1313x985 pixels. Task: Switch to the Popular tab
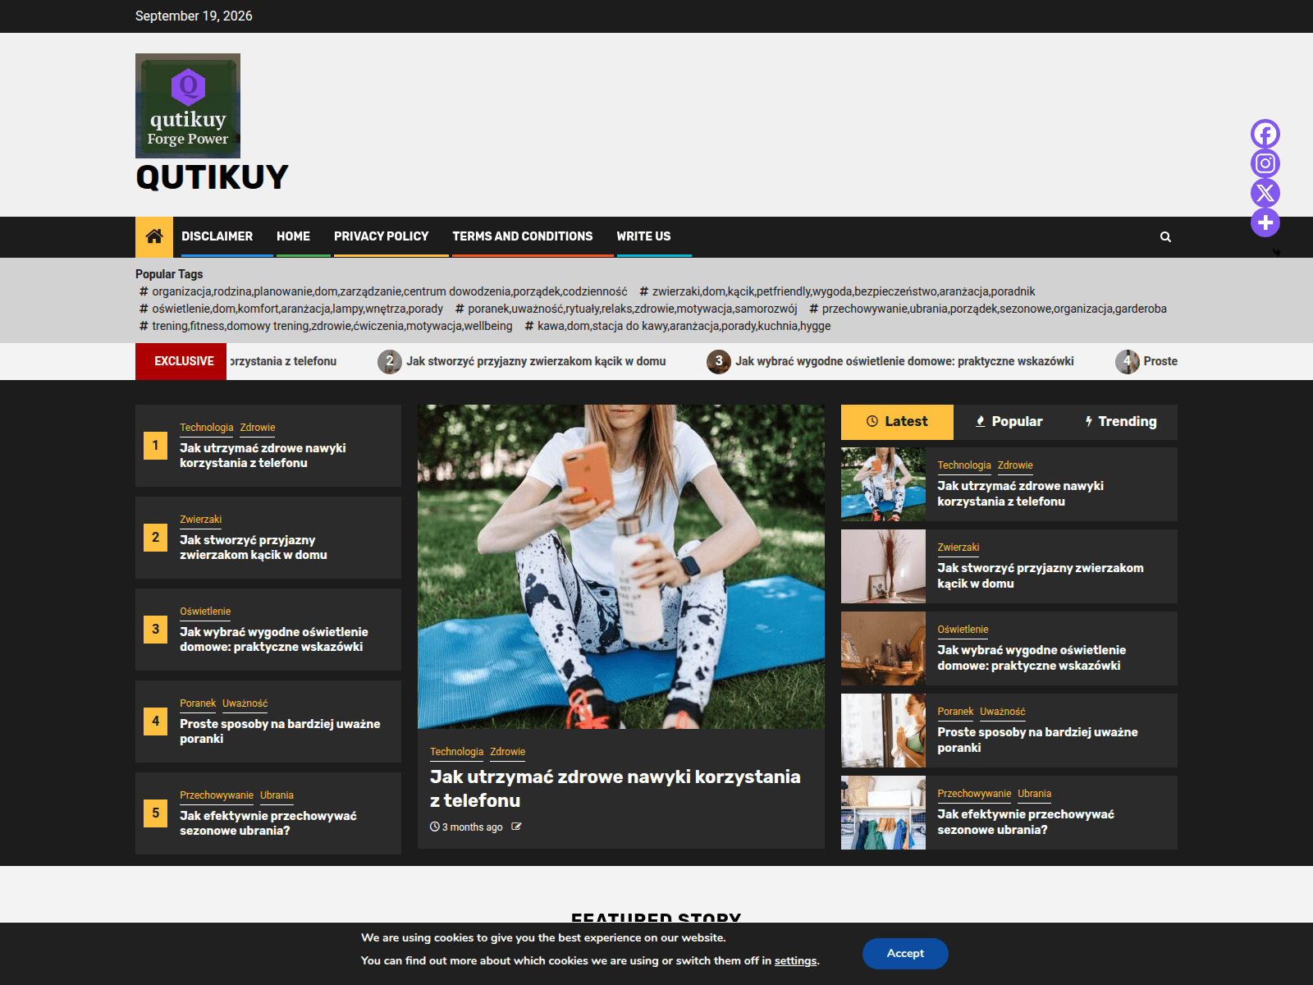click(1009, 422)
